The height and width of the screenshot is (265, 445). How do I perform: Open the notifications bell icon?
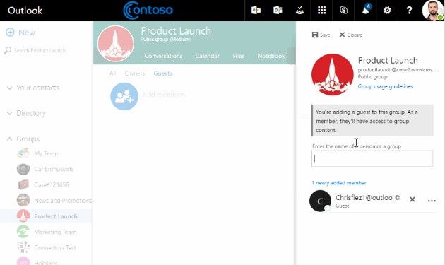(x=366, y=10)
